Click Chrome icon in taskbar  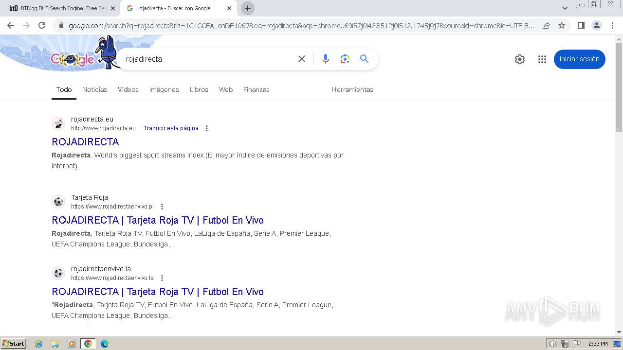pos(88,344)
